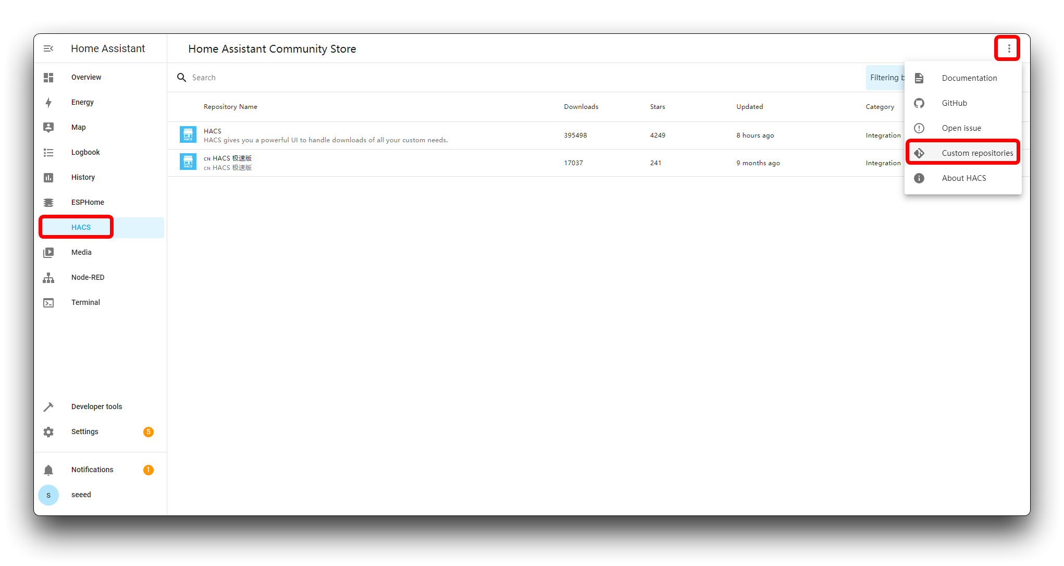This screenshot has height=566, width=1064.
Task: Click the Settings badge showing 5
Action: (x=149, y=432)
